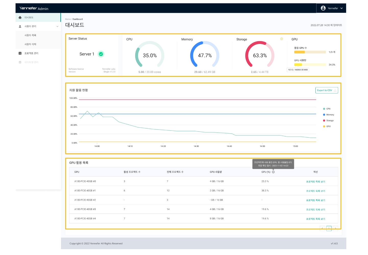Click the green Server 1 status checkmark
This screenshot has width=368, height=255.
pos(101,54)
